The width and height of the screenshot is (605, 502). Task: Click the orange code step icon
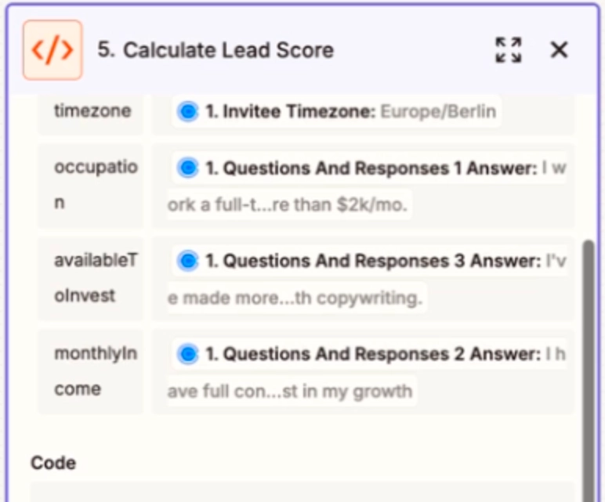click(x=53, y=50)
